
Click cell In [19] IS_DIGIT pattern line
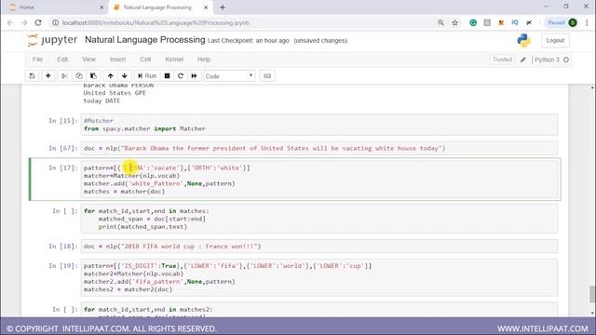pos(227,266)
